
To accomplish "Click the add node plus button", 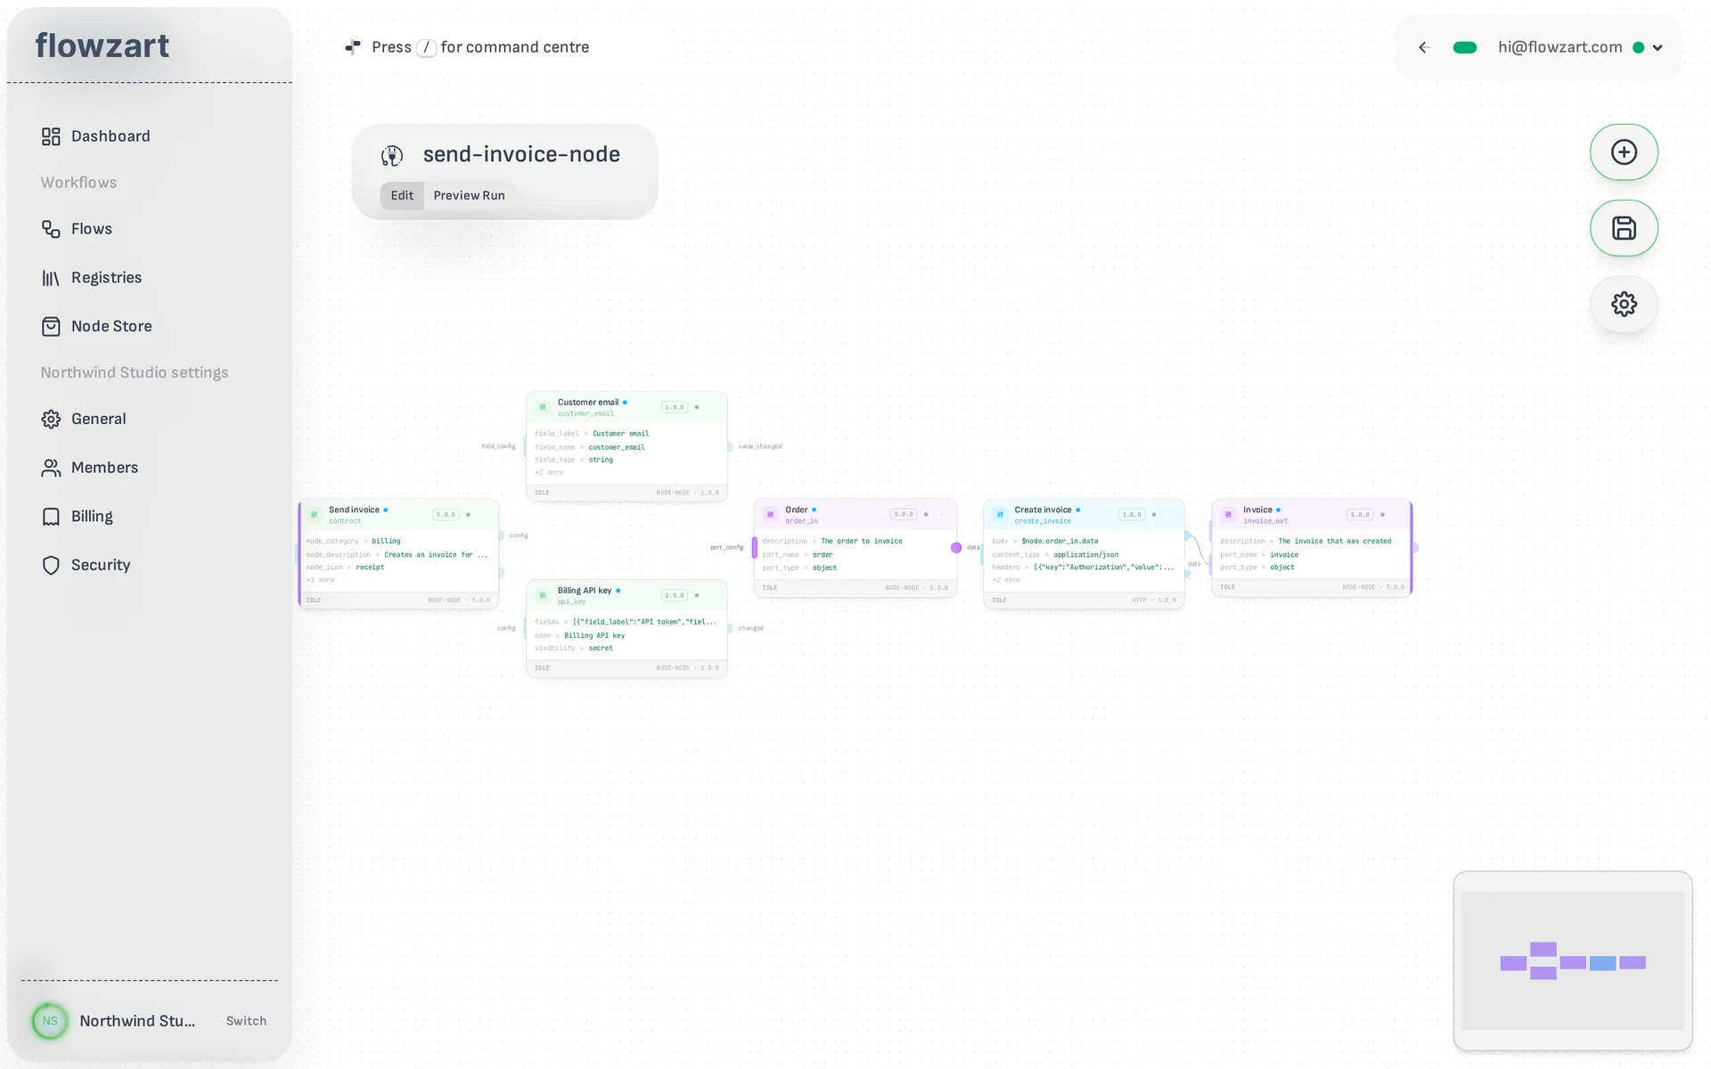I will (x=1624, y=152).
